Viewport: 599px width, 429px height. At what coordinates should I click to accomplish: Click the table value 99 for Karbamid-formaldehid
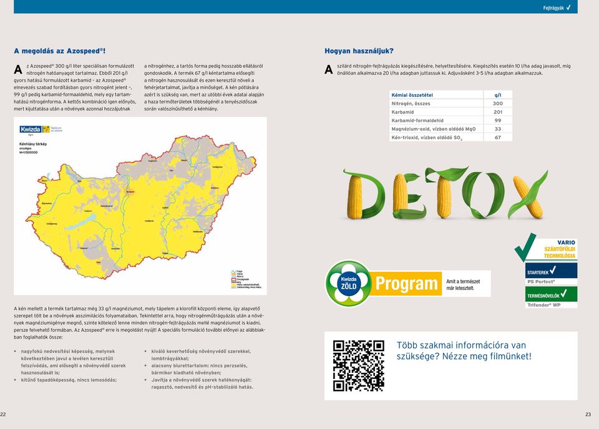[x=497, y=120]
